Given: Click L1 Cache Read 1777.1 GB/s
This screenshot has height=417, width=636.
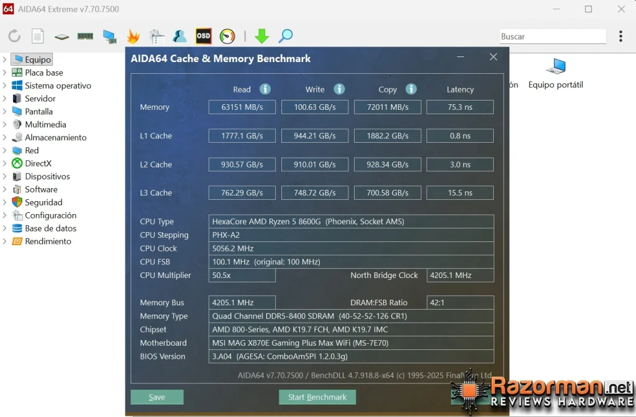Looking at the screenshot, I should 242,136.
